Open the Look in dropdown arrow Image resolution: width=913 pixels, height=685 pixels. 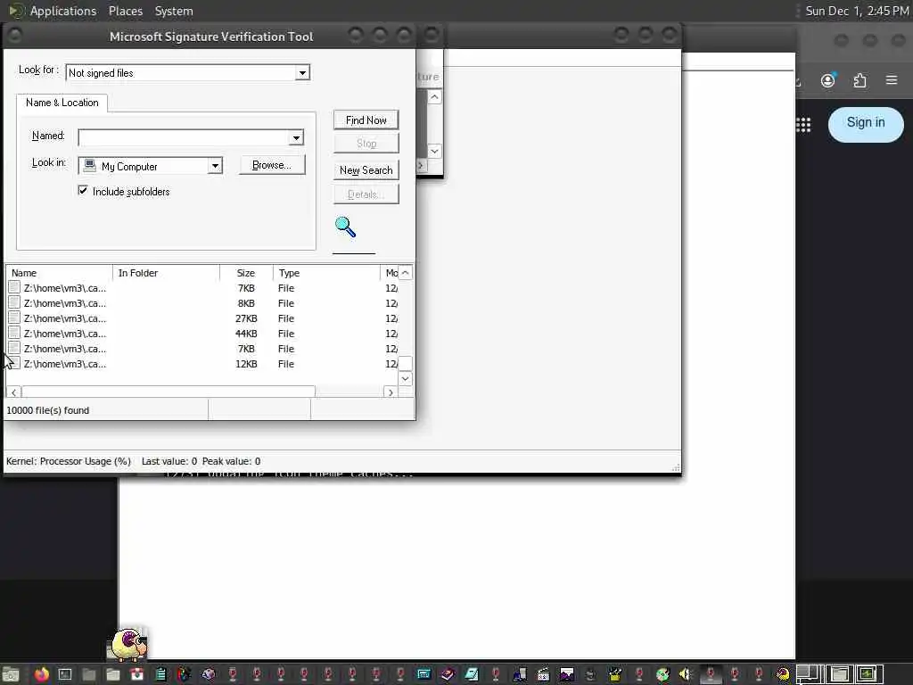(x=215, y=166)
